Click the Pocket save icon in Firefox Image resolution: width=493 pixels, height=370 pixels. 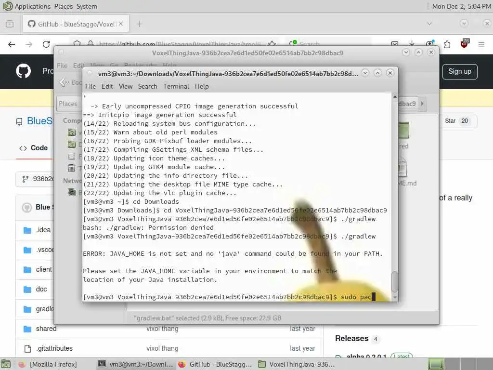[x=395, y=44]
